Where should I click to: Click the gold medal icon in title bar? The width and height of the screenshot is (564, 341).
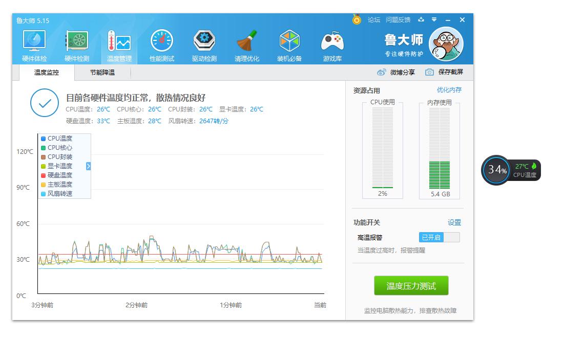357,20
